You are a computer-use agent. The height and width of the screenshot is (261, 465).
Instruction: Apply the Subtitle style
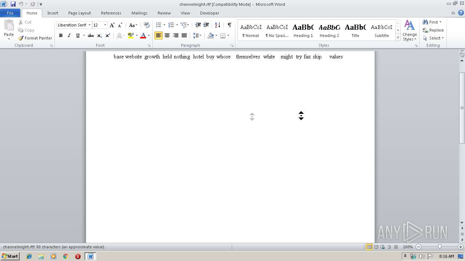click(381, 30)
